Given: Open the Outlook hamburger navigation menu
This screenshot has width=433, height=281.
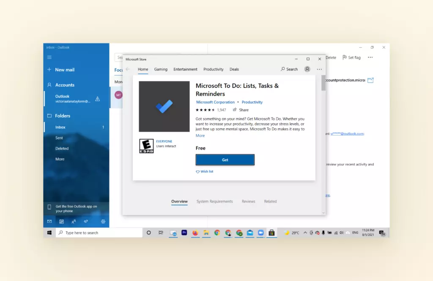Looking at the screenshot, I should (x=49, y=57).
